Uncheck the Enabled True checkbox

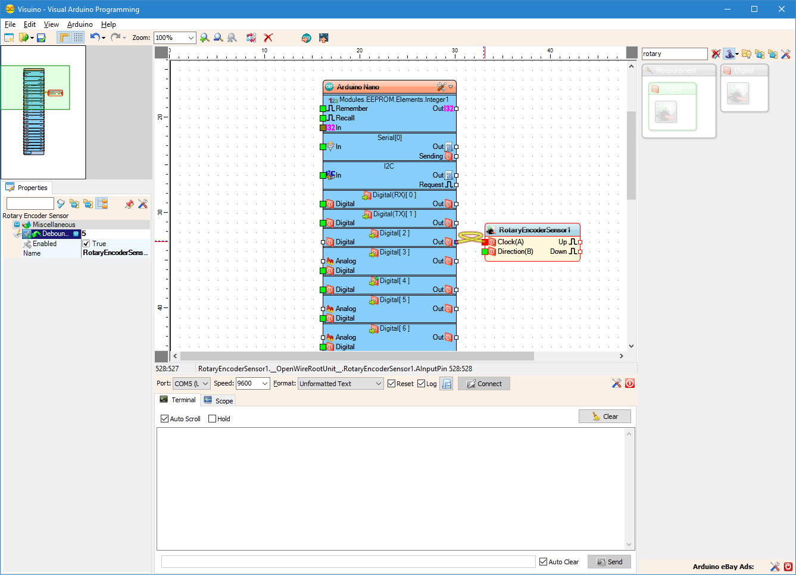coord(86,243)
